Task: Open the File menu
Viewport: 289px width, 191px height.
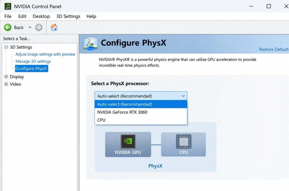Action: 8,16
